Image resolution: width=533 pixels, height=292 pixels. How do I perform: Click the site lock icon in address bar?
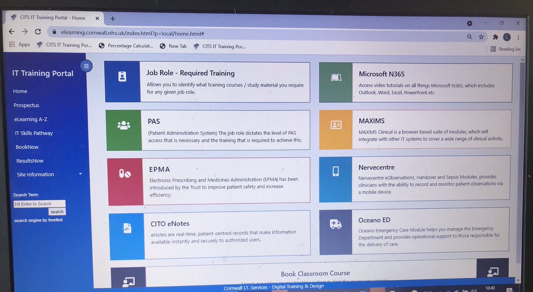(54, 32)
